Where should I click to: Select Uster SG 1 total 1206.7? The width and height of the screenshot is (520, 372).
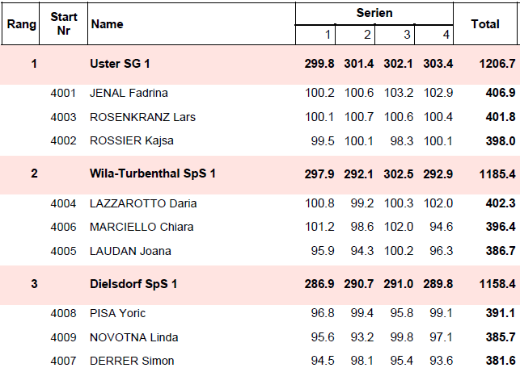click(497, 64)
